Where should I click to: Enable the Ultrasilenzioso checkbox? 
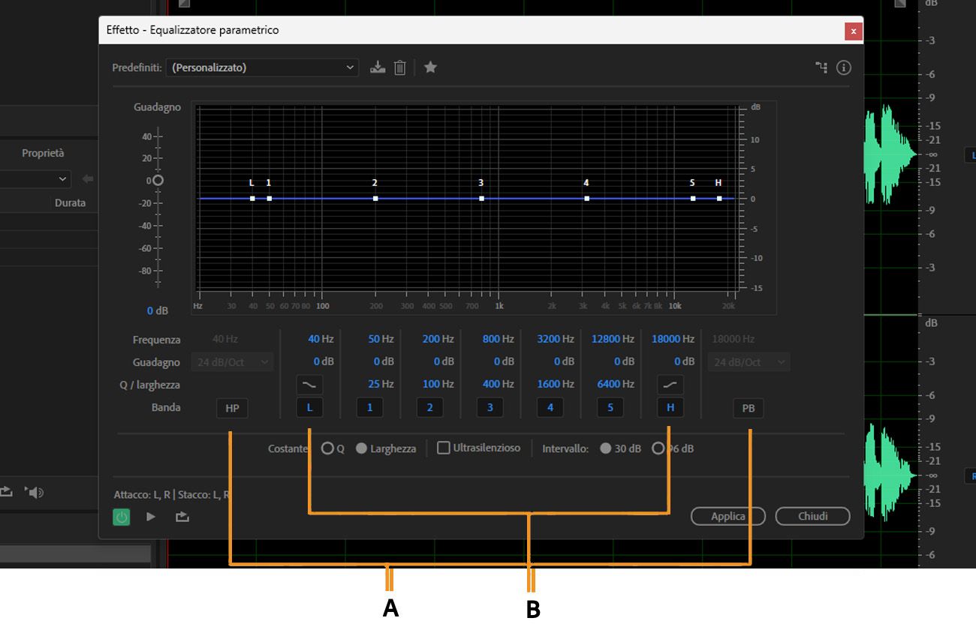[x=443, y=448]
